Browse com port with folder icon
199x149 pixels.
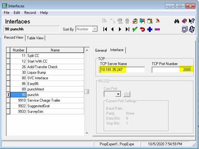[x=127, y=94]
